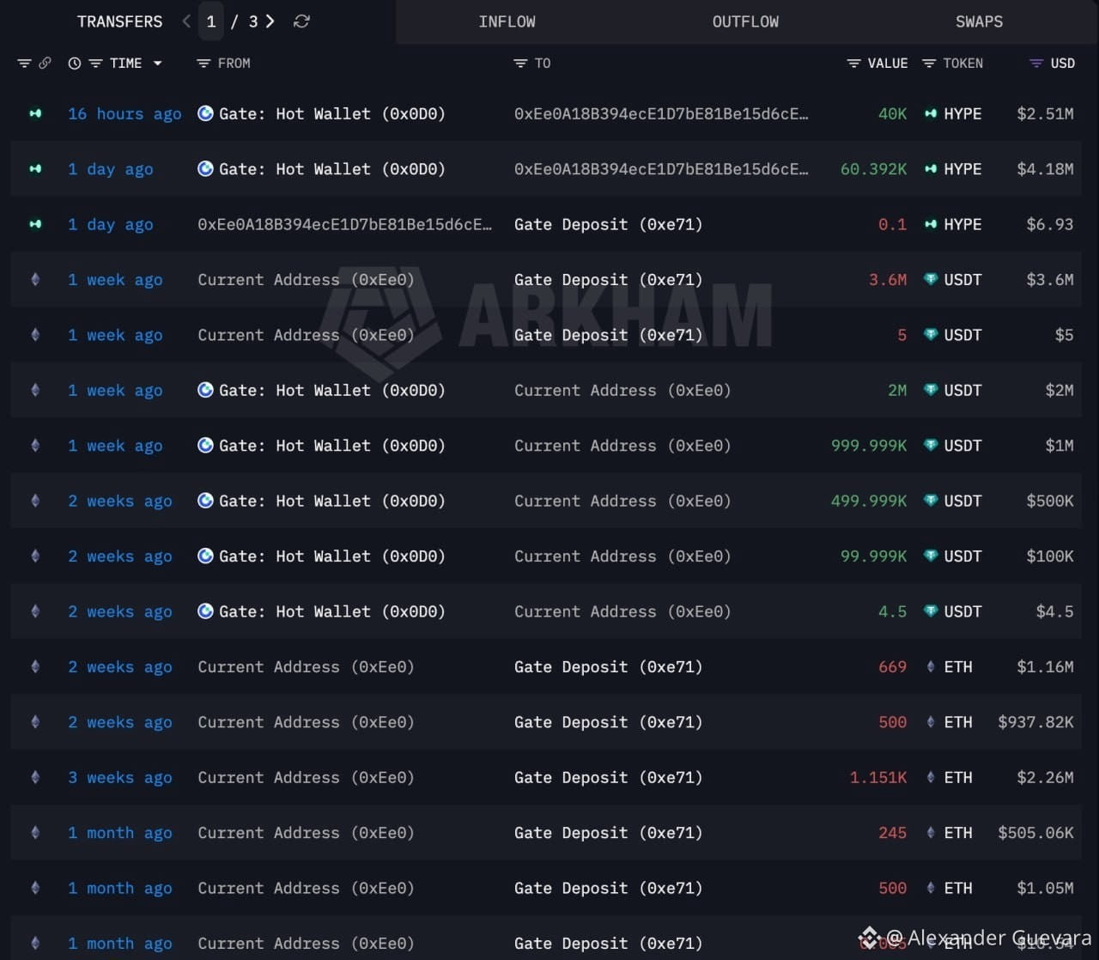This screenshot has width=1099, height=960.
Task: Click the 60.392K HYPE value
Action: pos(873,169)
